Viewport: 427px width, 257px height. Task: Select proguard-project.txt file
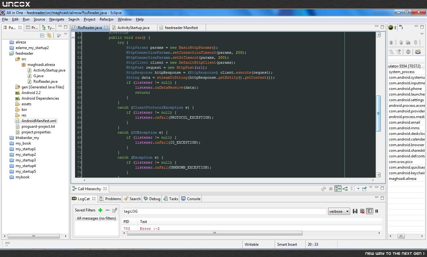38,126
